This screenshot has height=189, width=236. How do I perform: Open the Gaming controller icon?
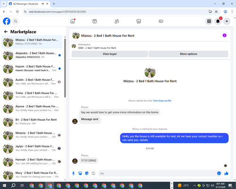point(161,21)
